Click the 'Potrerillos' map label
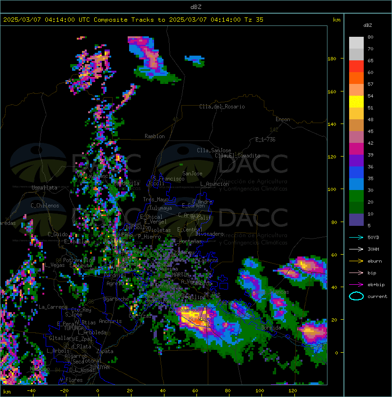Screen dimensions: 392x397 pyautogui.click(x=79, y=260)
